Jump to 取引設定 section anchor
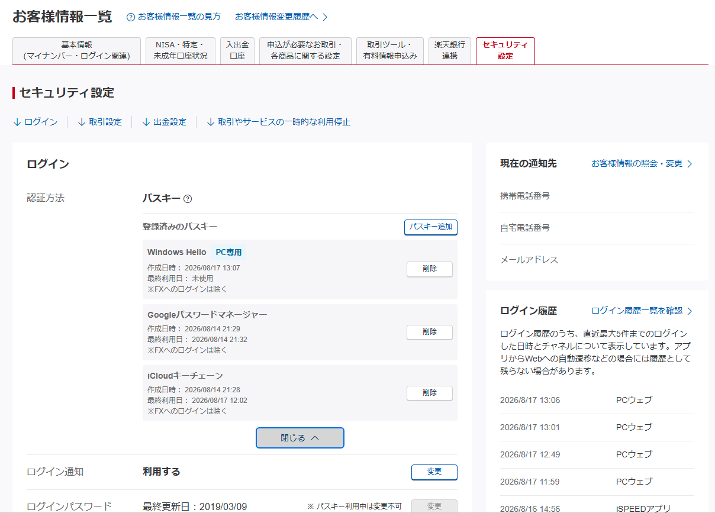This screenshot has height=513, width=715. [100, 122]
